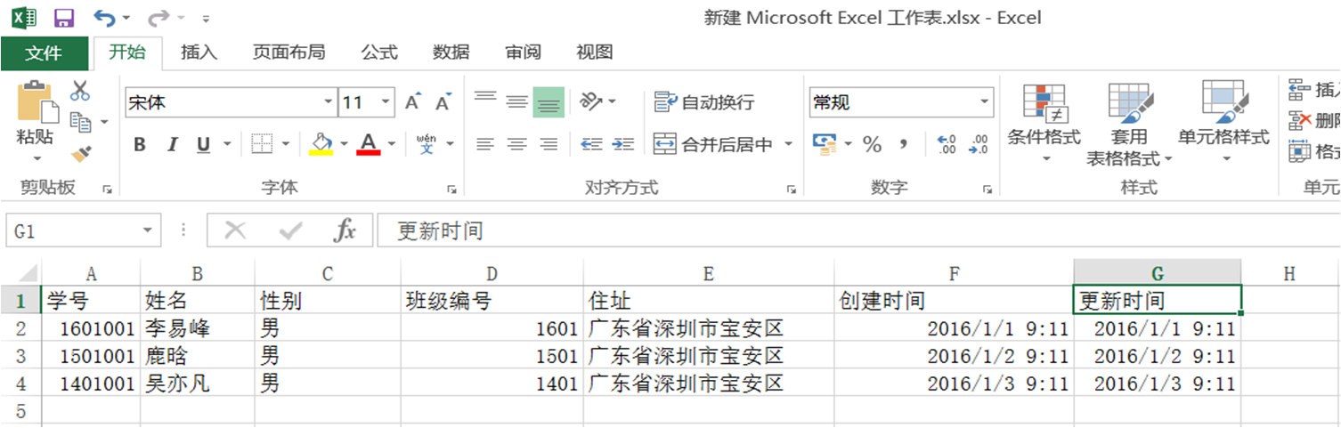Toggle Italic formatting
Image resolution: width=1341 pixels, height=428 pixels.
(x=172, y=144)
